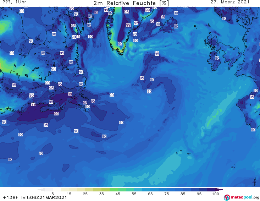The image size is (260, 201).
Task: Open the meteopool.org link text
Action: (245, 197)
